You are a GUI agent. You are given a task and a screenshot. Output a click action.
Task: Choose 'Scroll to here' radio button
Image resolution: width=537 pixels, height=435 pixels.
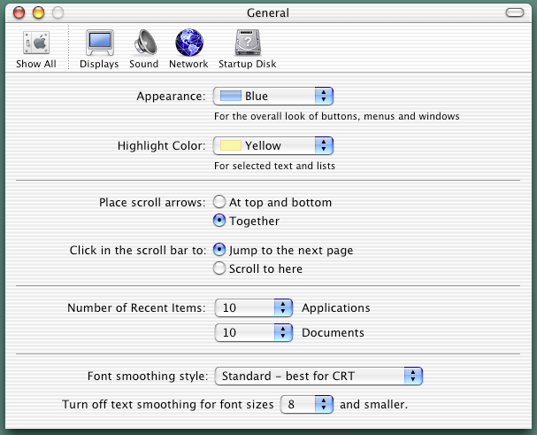(219, 268)
